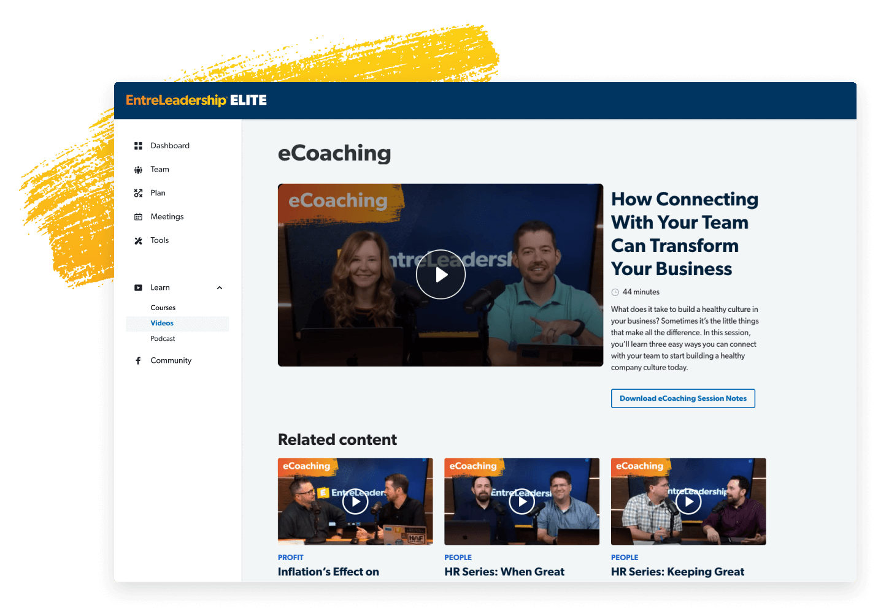
Task: Click the EntreLeadership ELITE logo
Action: pos(196,101)
